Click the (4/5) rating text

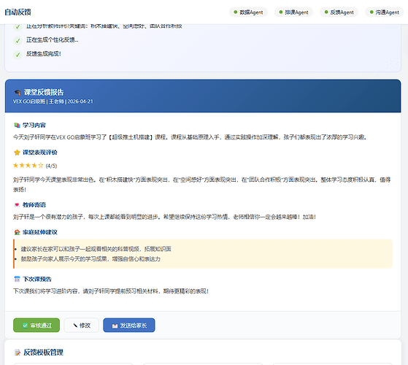[51, 166]
